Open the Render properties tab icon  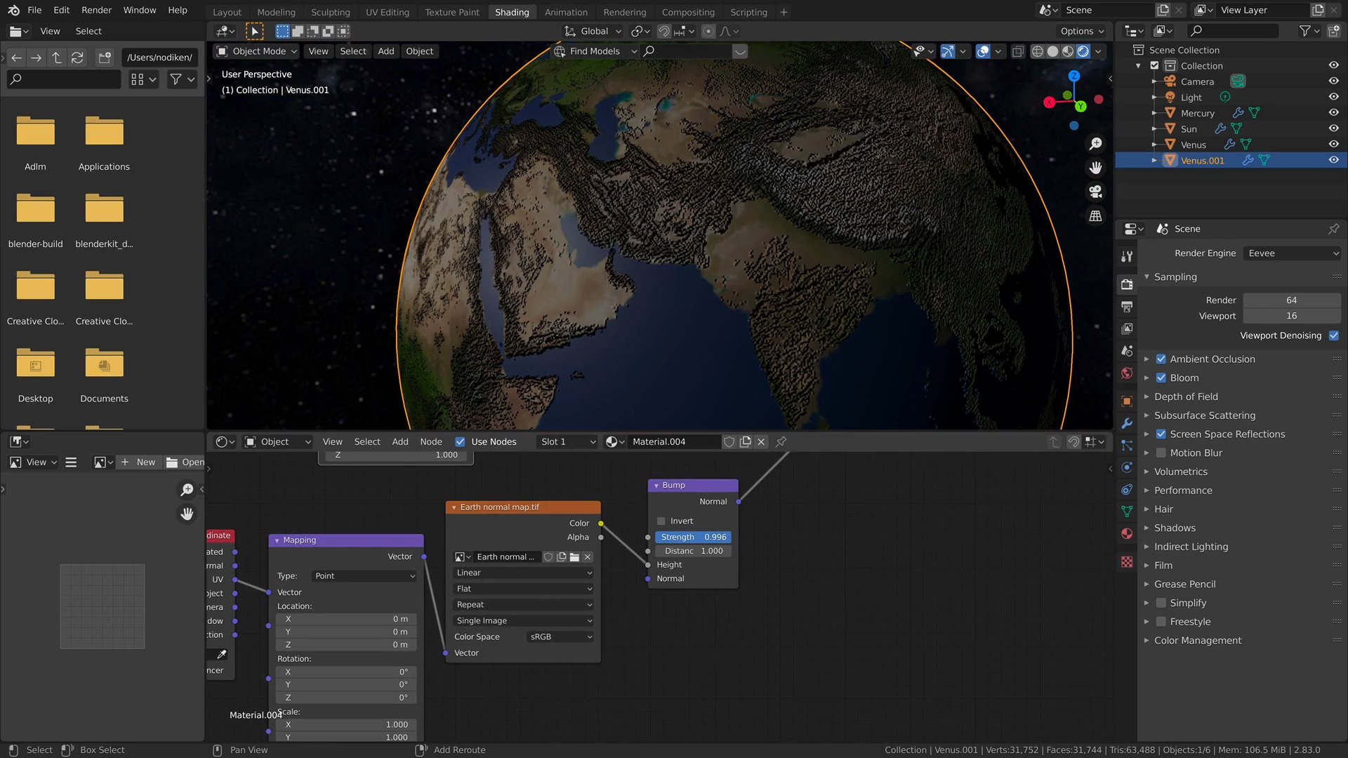(x=1127, y=284)
